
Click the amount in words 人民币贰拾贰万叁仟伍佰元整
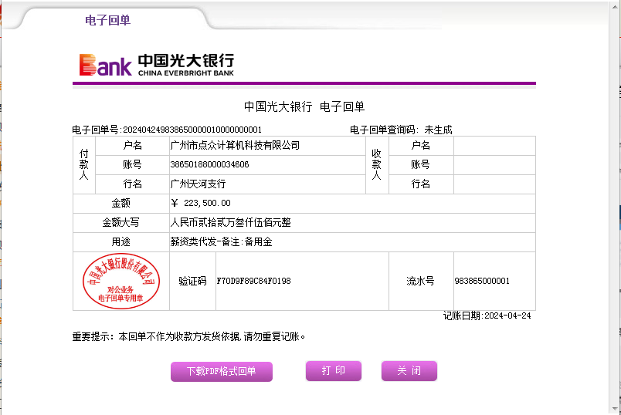(230, 223)
